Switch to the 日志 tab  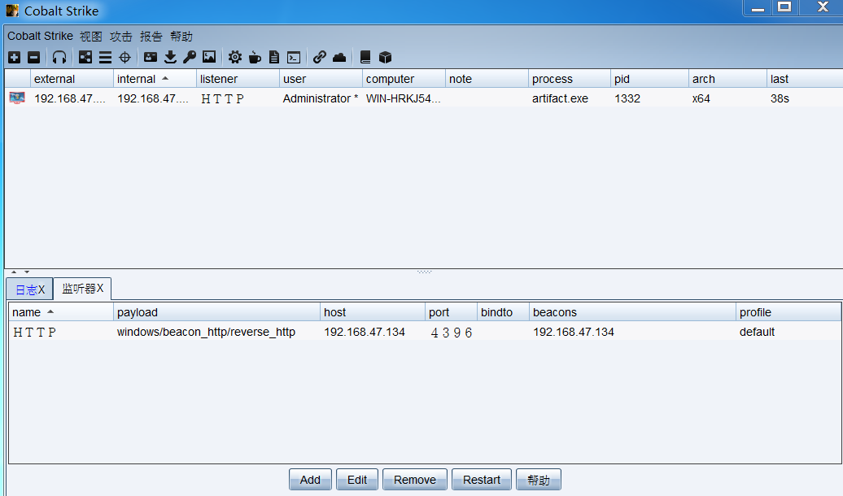[29, 289]
